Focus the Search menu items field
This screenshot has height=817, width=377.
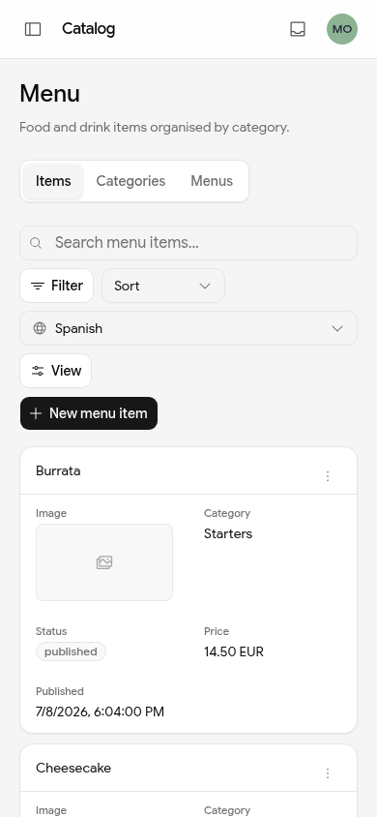[188, 243]
